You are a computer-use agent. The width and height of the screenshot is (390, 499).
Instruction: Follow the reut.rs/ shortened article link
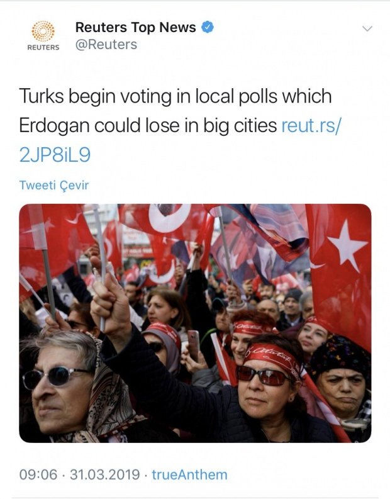(x=311, y=125)
